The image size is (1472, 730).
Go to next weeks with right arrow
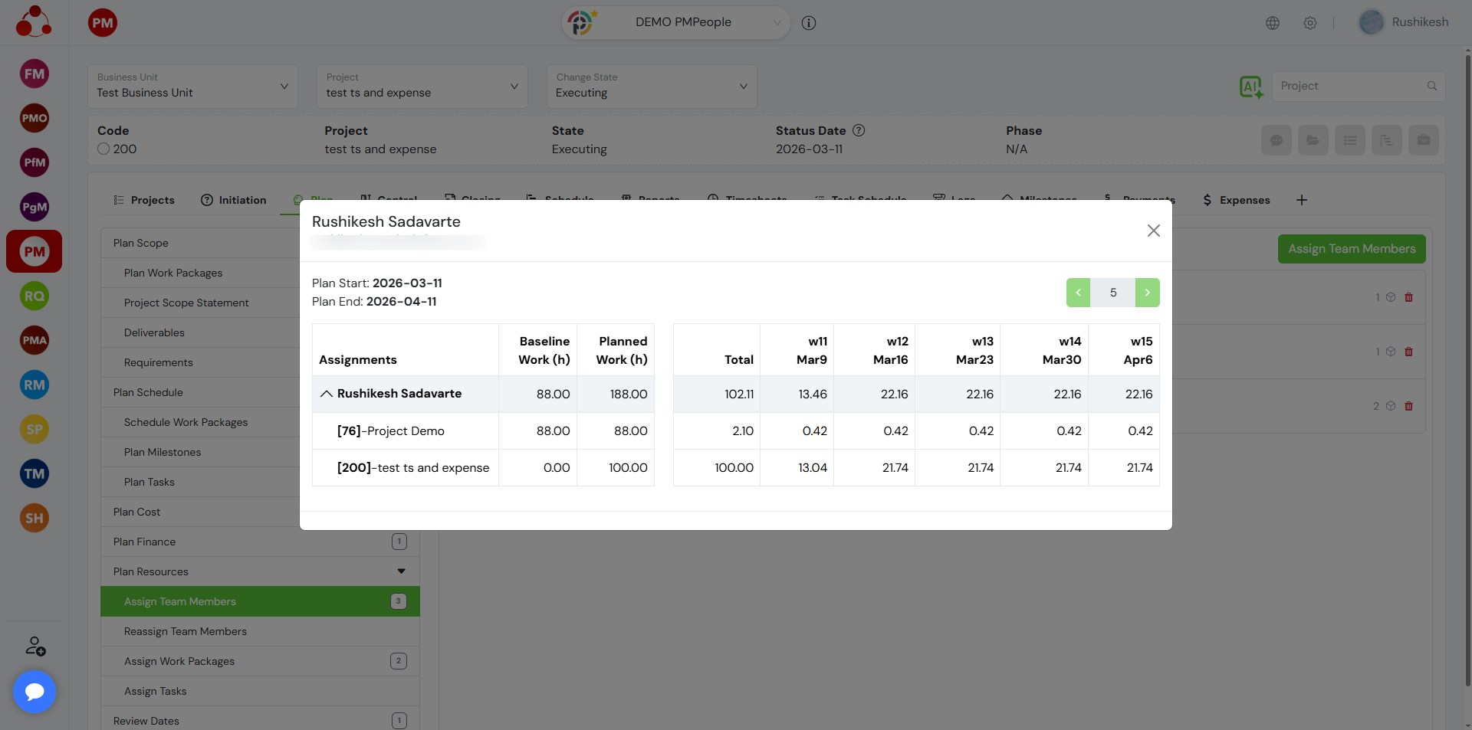(1147, 293)
